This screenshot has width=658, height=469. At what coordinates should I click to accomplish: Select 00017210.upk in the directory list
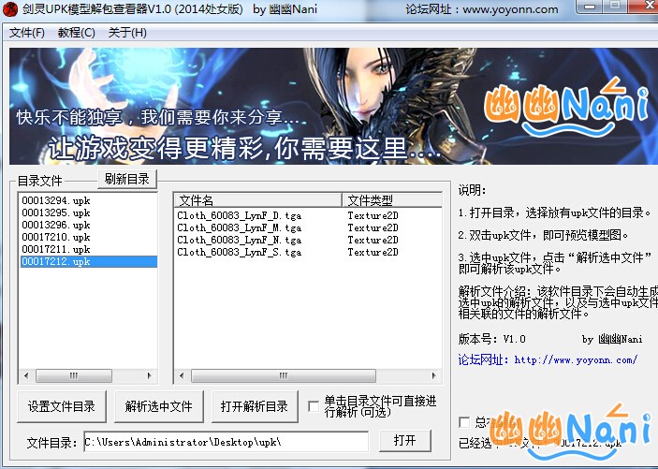tap(89, 237)
